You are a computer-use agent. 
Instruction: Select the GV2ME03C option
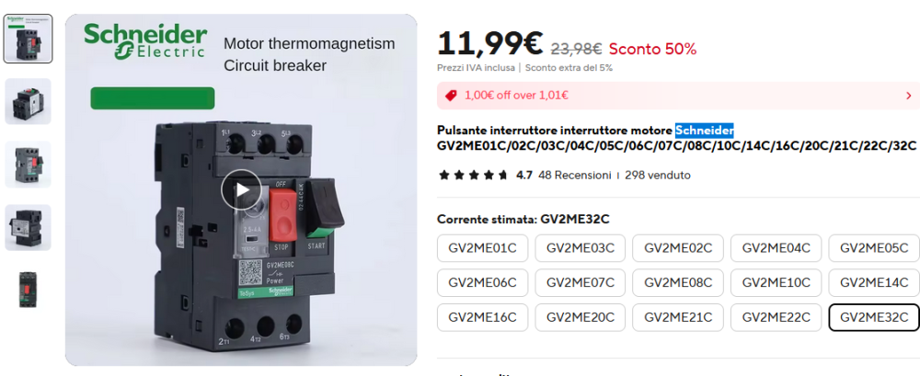[581, 248]
